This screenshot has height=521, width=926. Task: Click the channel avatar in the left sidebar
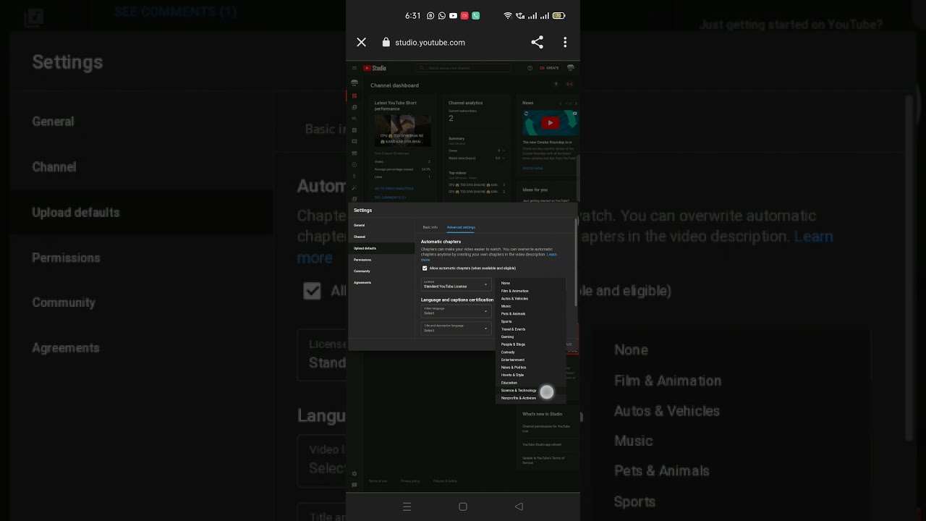(354, 83)
